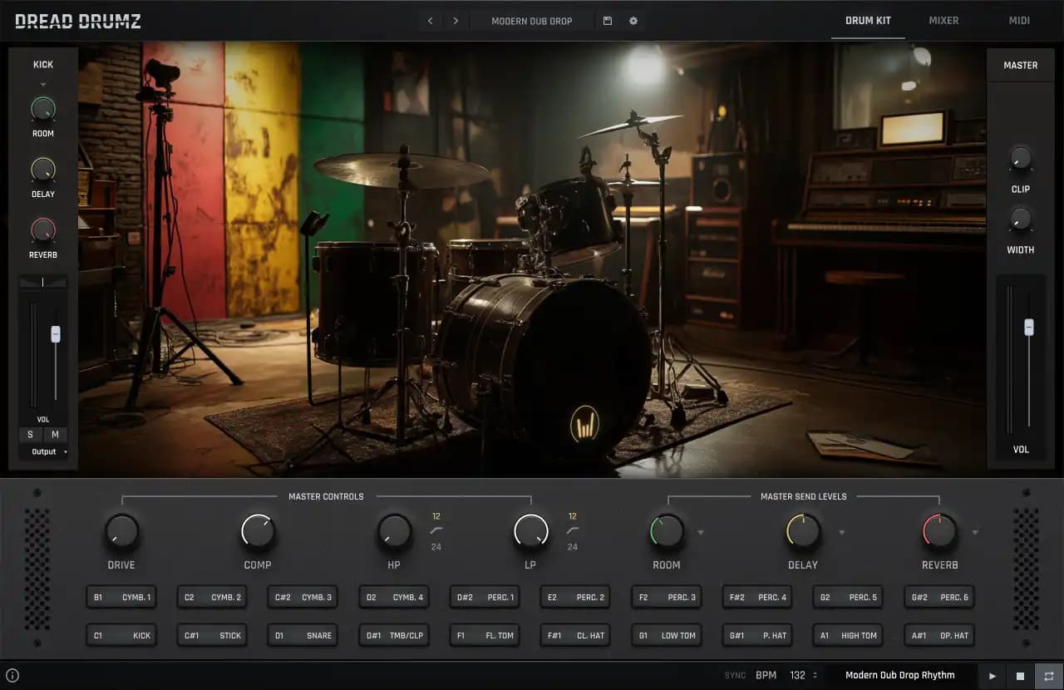Toggle the loop button in the transport
The width and height of the screenshot is (1064, 690).
1049,676
